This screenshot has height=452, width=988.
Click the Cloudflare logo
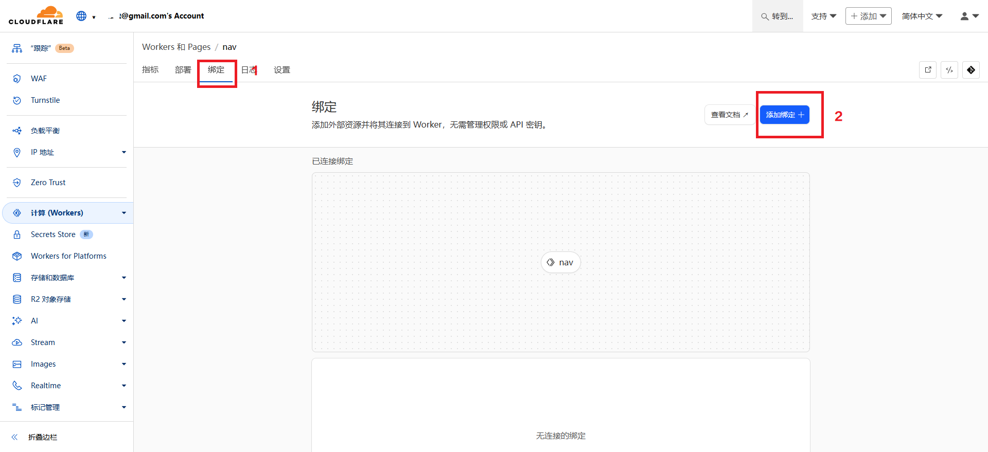[x=36, y=15]
